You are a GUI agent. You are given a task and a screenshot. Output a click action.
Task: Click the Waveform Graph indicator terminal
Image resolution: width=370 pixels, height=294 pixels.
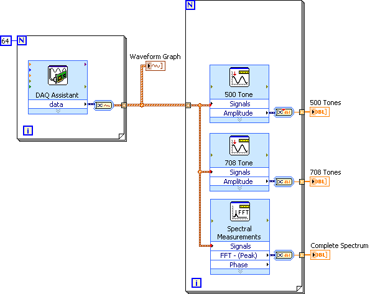155,66
